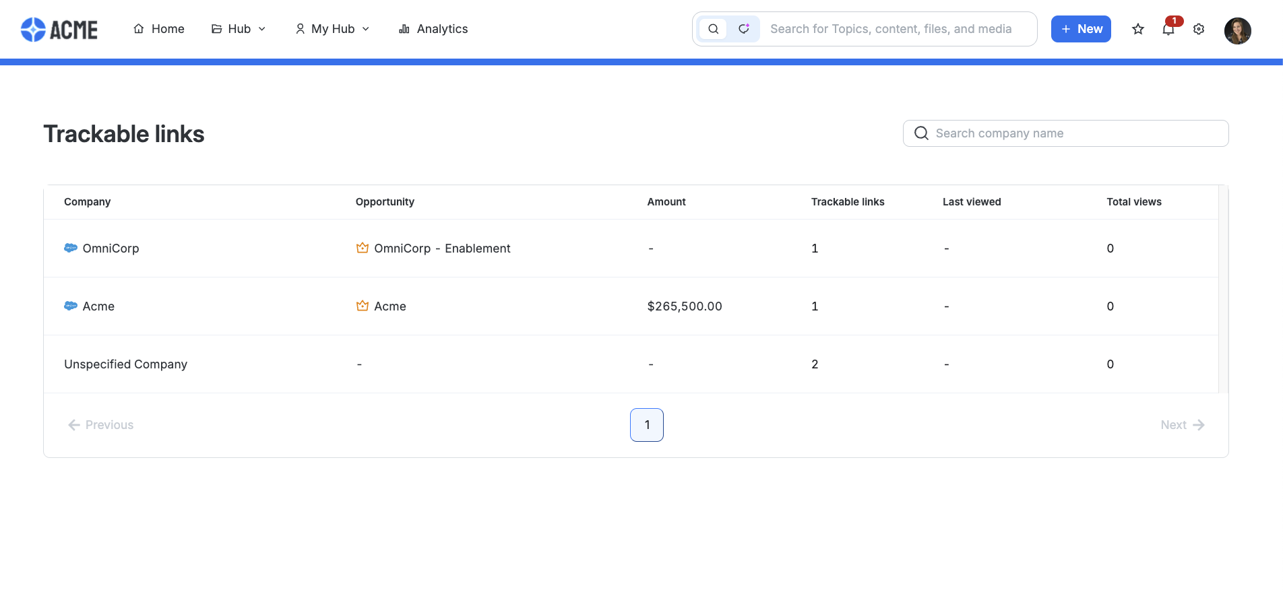Click the trackable links count 2
1283x592 pixels.
(815, 364)
